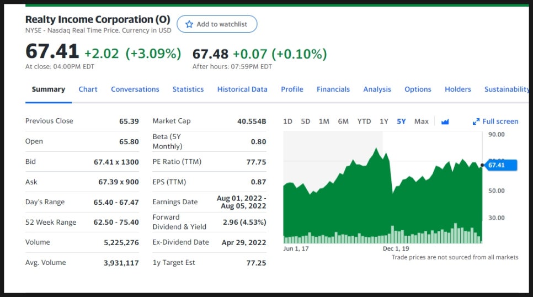Click the Previous Close value 65.39
Viewport: 533px width, 297px height.
tap(129, 121)
